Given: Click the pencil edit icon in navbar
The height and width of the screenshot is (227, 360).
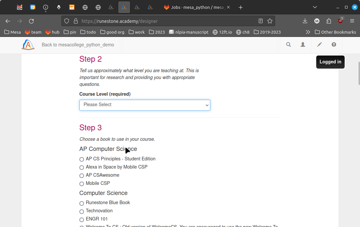Looking at the screenshot, I should click(x=319, y=45).
